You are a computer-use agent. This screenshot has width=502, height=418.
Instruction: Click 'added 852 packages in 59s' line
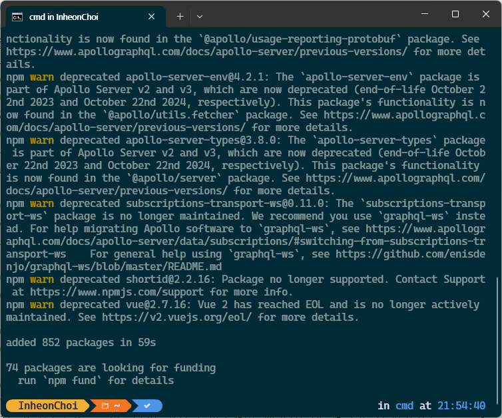[x=81, y=343]
